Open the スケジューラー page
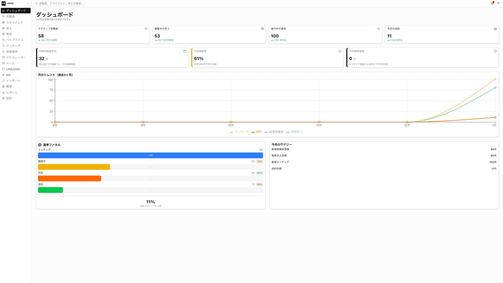503x283 pixels. [x=16, y=57]
